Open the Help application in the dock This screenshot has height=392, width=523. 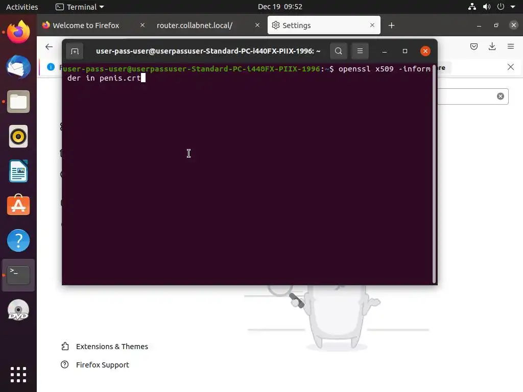18,240
